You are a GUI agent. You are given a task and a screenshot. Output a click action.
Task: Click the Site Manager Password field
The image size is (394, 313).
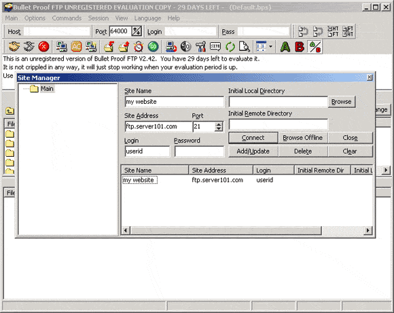(199, 151)
